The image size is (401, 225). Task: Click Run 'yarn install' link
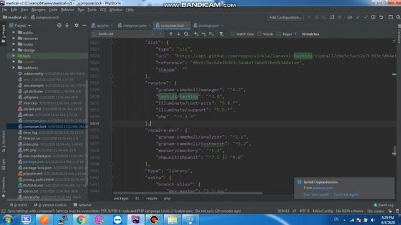[316, 194]
